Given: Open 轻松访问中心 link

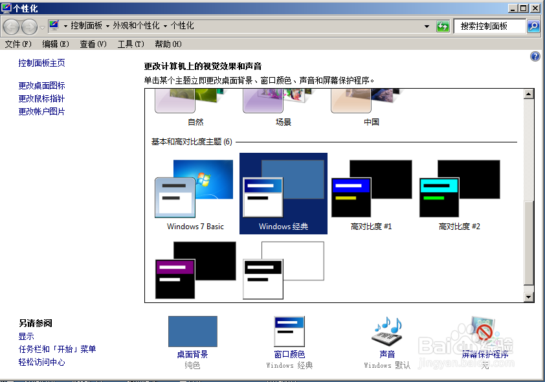Looking at the screenshot, I should point(41,362).
